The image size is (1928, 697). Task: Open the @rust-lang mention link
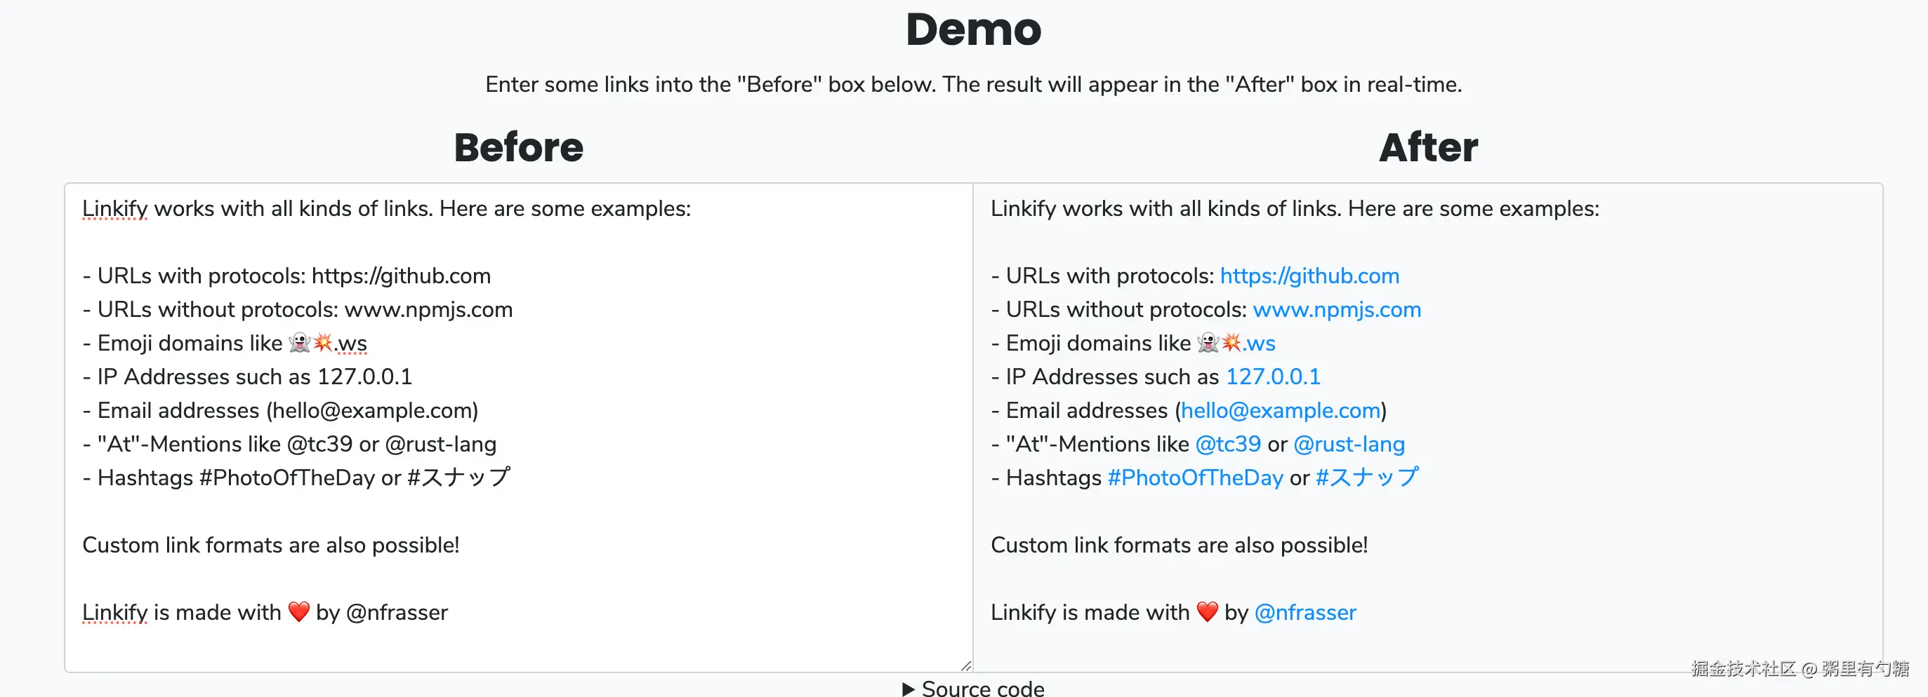[x=1349, y=445]
